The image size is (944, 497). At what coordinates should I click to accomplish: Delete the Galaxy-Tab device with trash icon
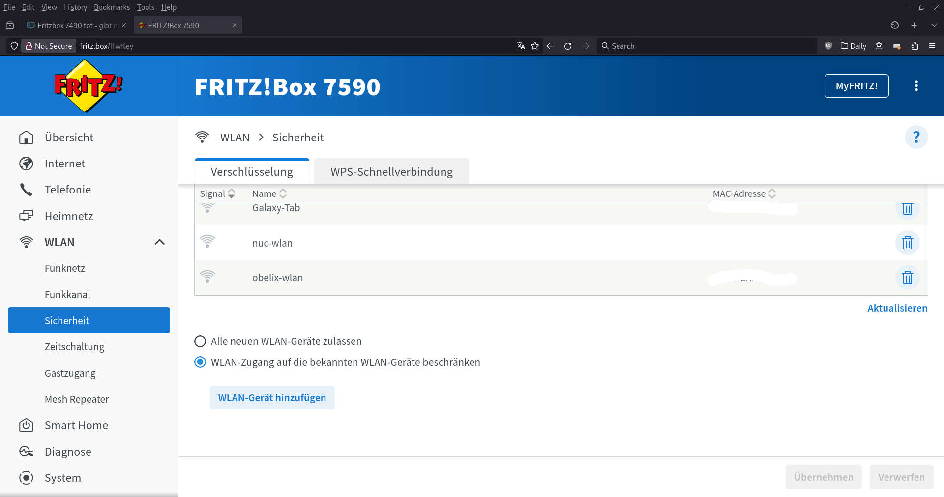coord(908,209)
